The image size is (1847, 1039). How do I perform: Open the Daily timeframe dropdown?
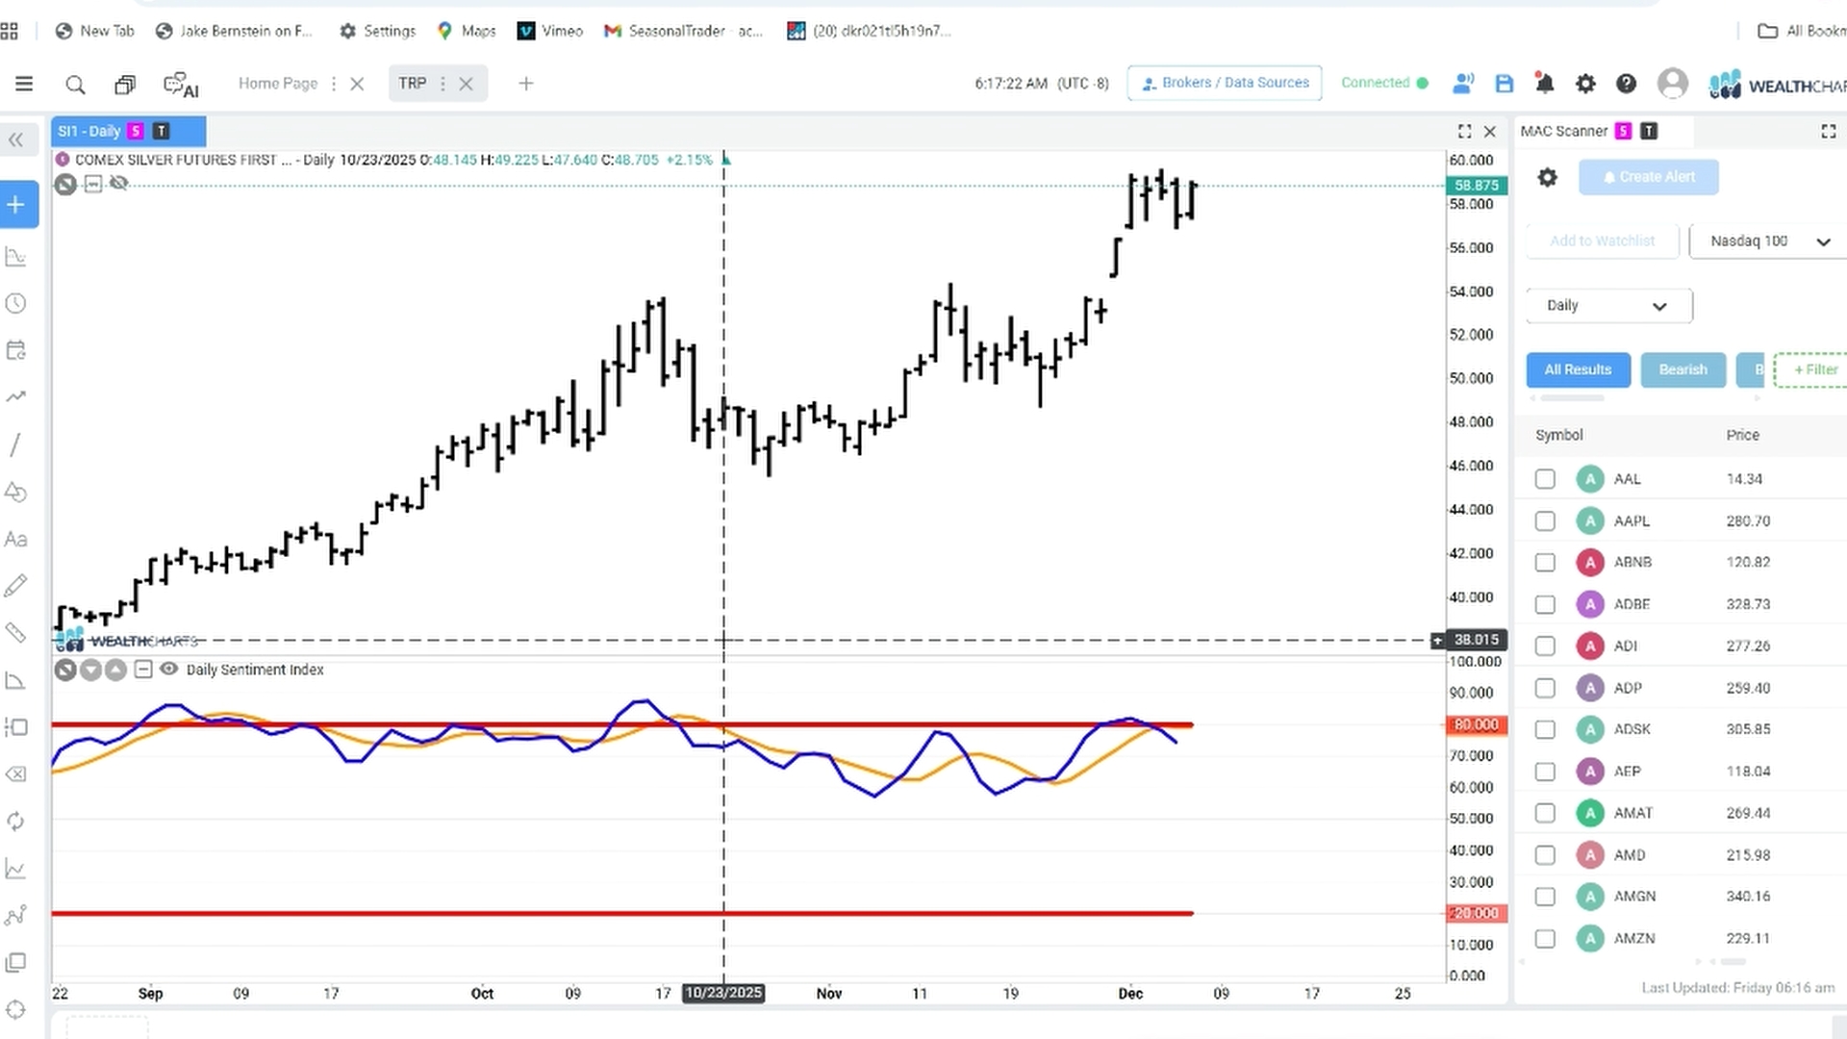(1608, 306)
